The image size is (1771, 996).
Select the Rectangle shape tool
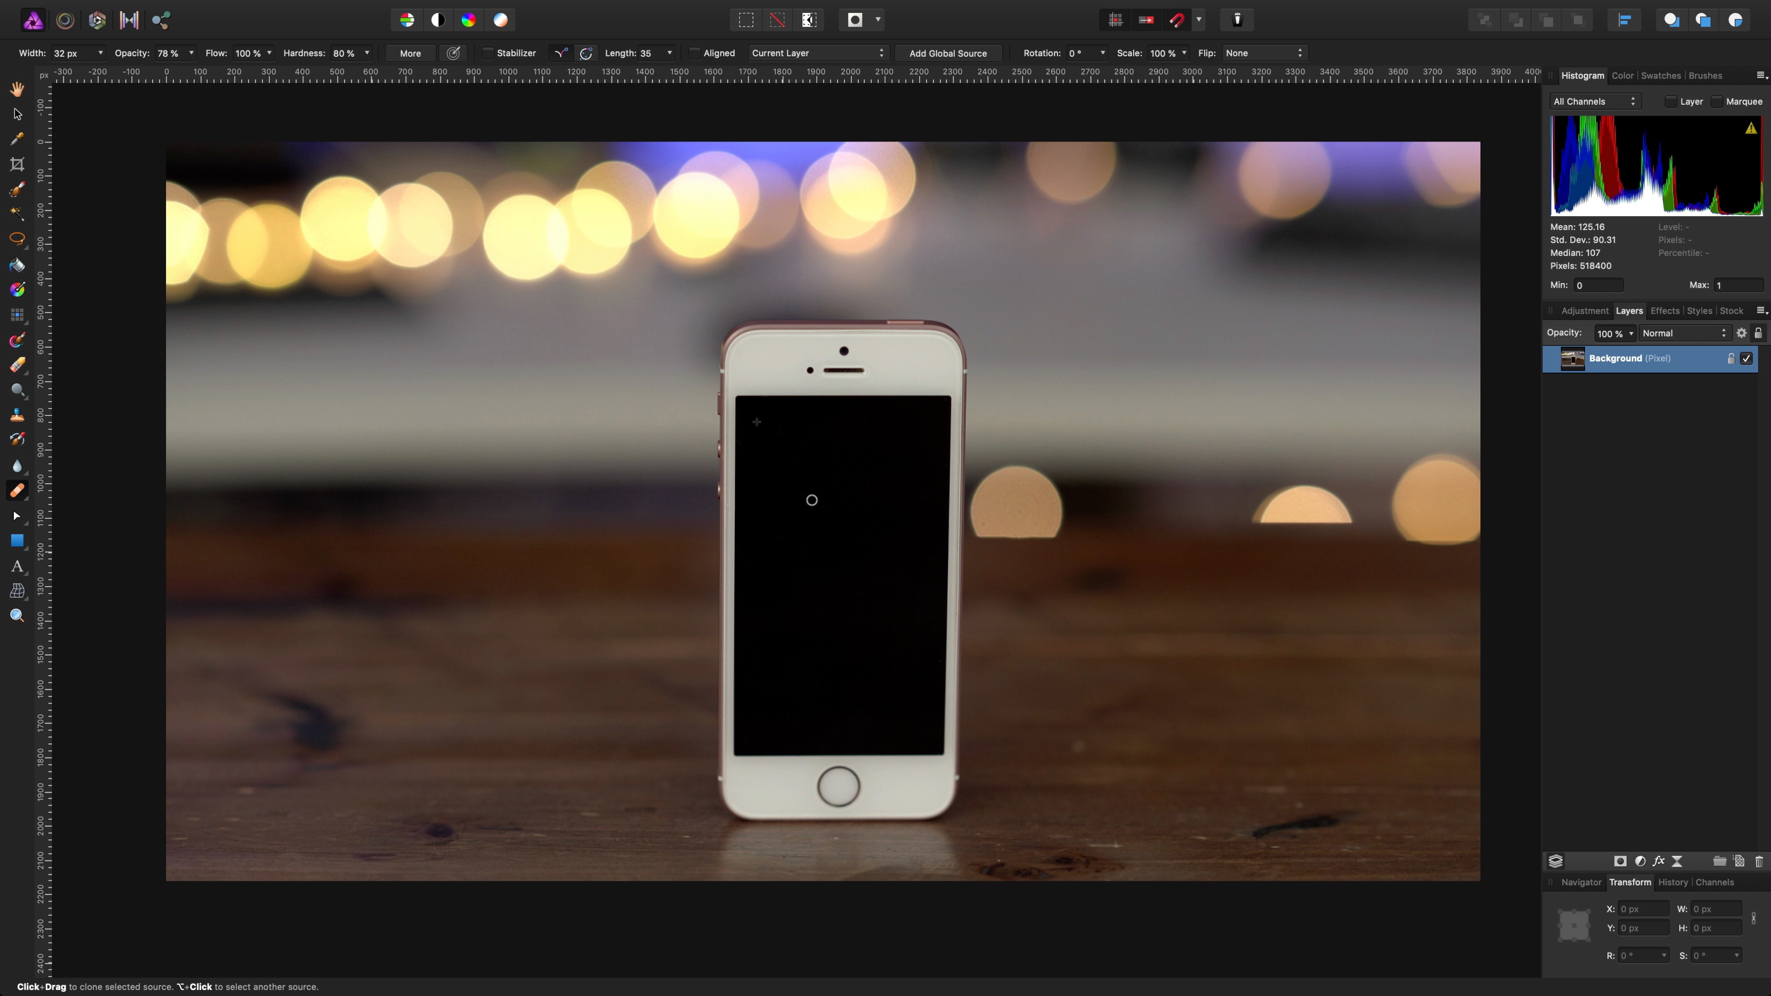pos(17,541)
